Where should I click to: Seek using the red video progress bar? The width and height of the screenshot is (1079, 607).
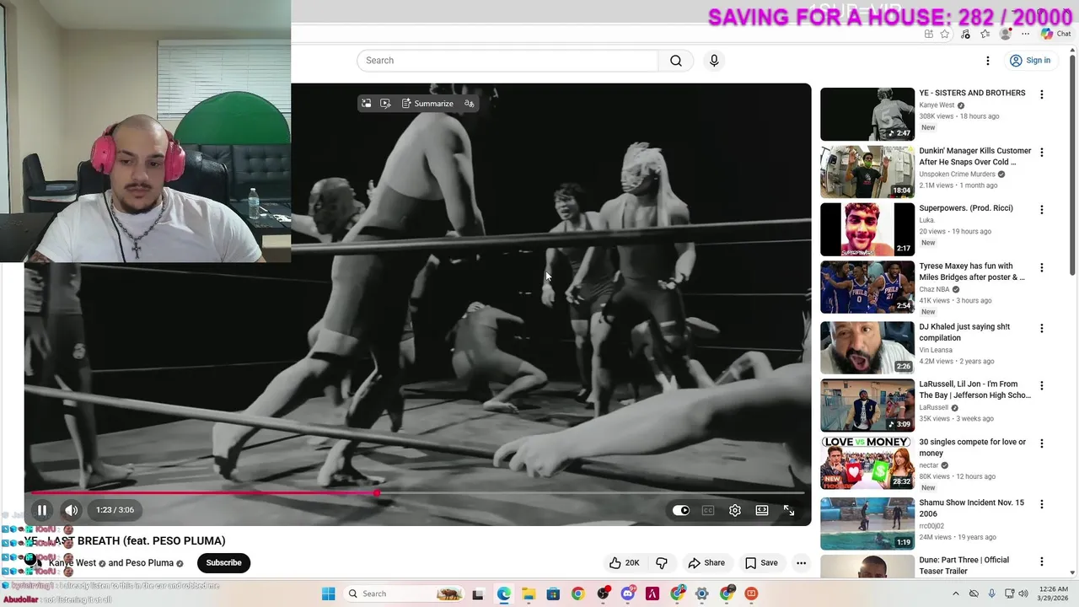tap(417, 493)
